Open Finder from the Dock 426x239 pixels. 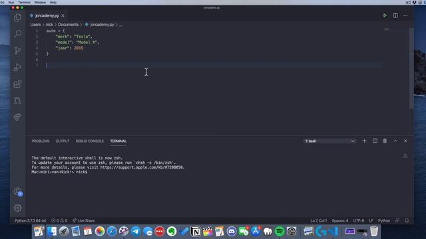click(52, 232)
